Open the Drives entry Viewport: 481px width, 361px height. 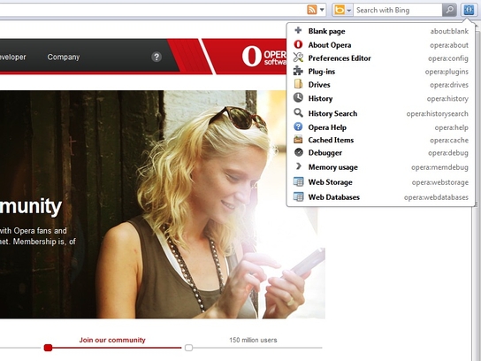(381, 84)
